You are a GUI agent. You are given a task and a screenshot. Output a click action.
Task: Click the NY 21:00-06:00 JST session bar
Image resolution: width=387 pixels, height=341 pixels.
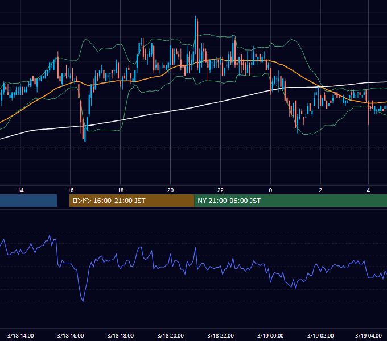[x=290, y=201]
